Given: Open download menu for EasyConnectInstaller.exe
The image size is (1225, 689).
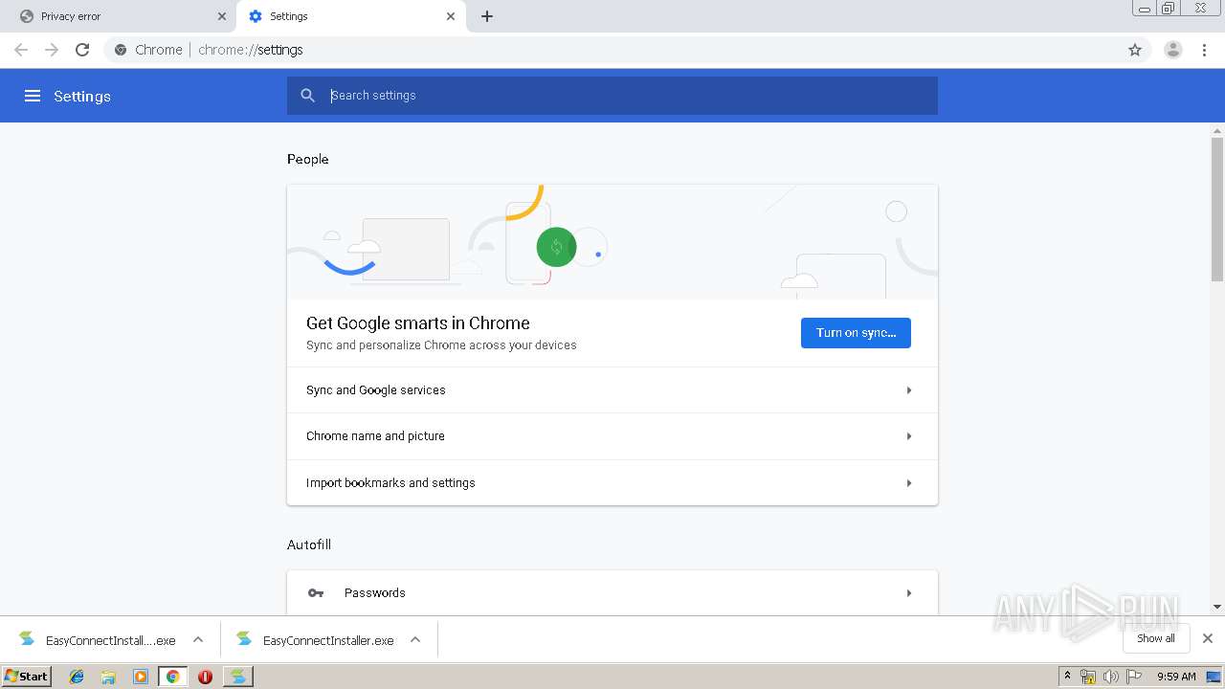Looking at the screenshot, I should click(x=415, y=640).
